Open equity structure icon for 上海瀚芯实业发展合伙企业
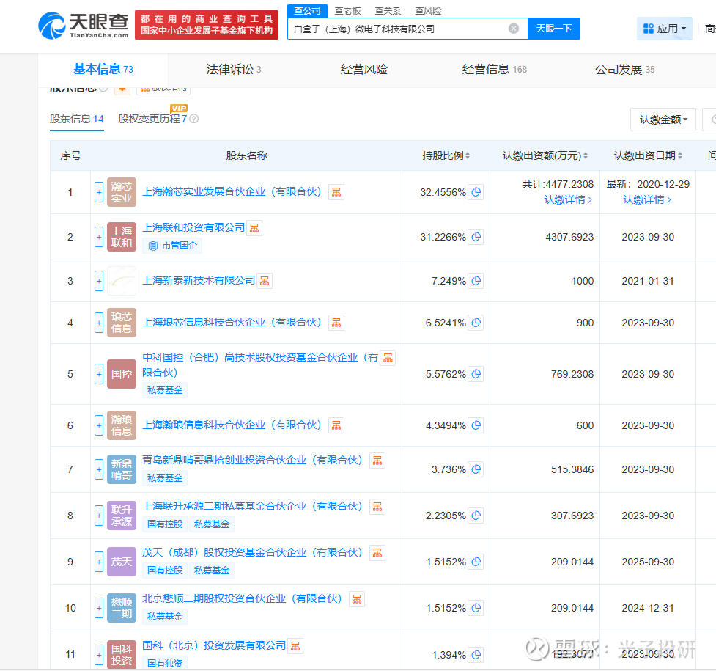This screenshot has width=716, height=671. point(336,192)
